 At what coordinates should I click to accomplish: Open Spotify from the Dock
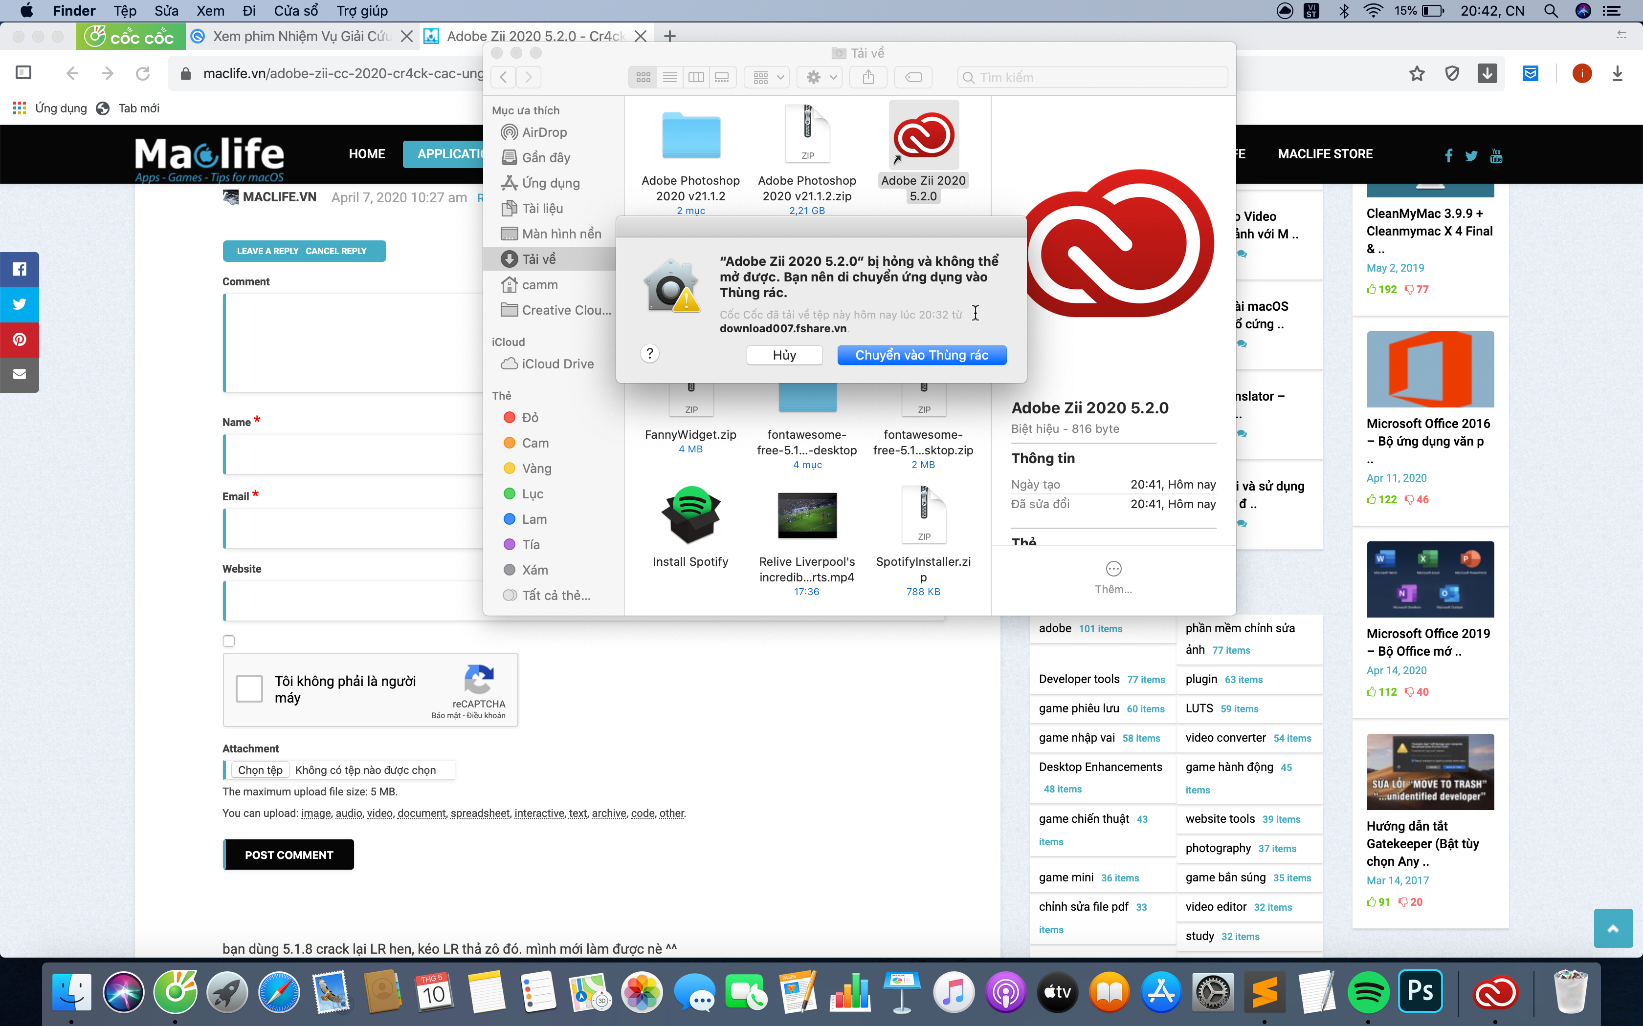1368,992
